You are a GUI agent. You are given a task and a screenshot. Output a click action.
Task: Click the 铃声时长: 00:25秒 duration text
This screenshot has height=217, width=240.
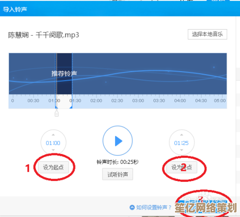pos(117,162)
